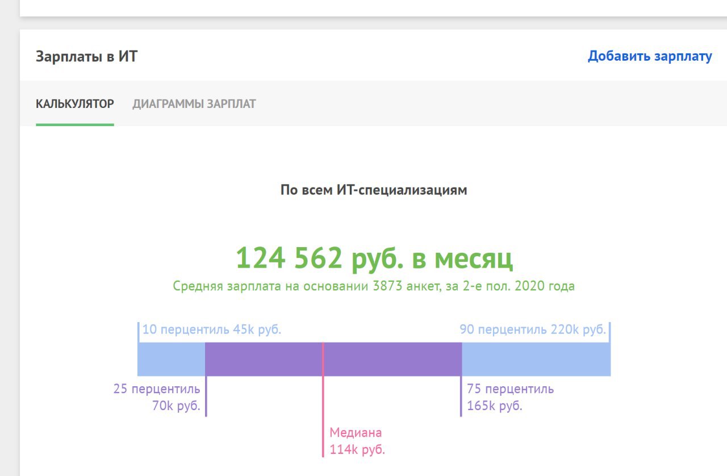The image size is (727, 476).
Task: Select the 25 перцентиль 70k руб. label
Action: pos(157,398)
